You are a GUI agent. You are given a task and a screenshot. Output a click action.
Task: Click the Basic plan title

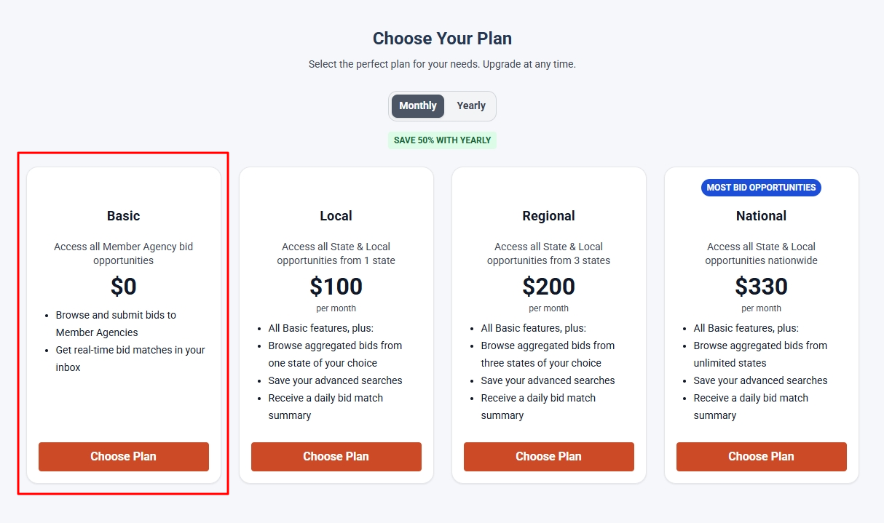(x=123, y=216)
